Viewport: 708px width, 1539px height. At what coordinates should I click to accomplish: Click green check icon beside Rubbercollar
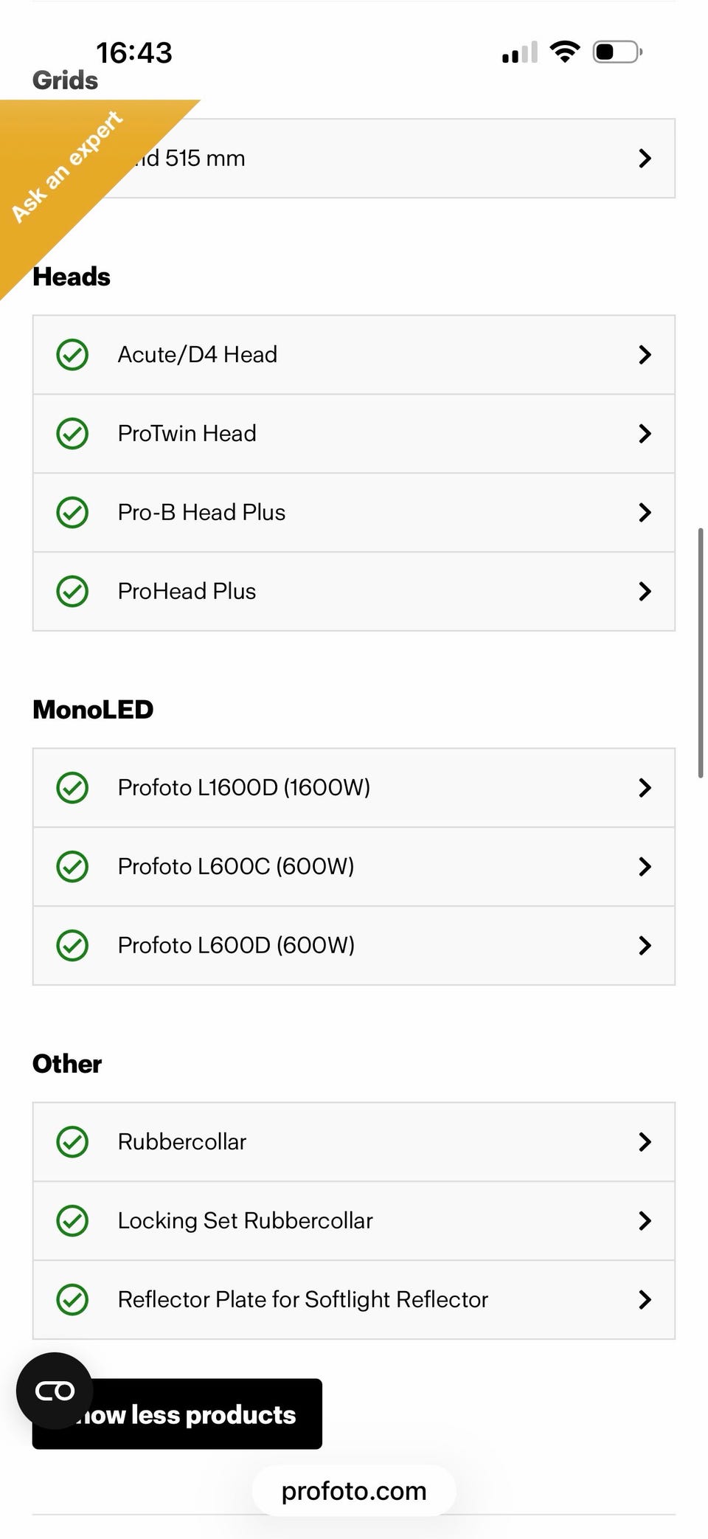coord(72,1142)
